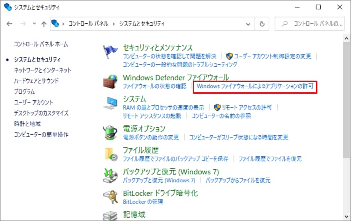Open ネットワークとインターネット category
351x221 pixels.
click(42, 70)
